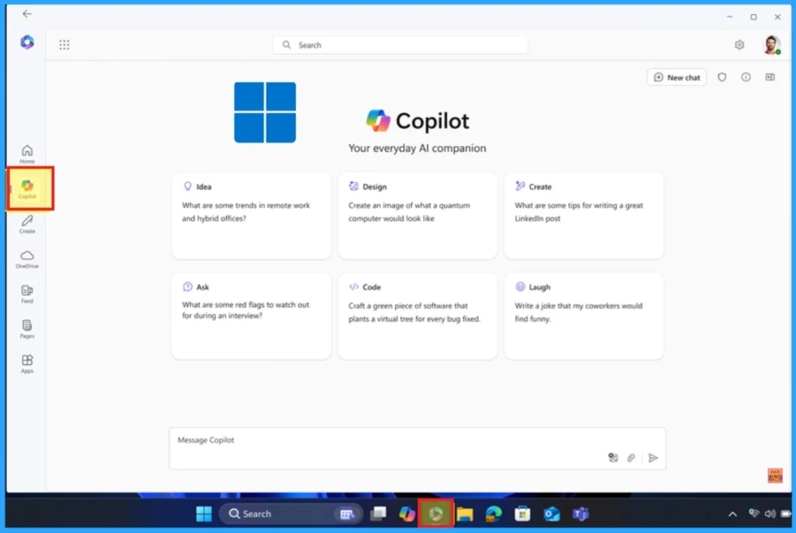The width and height of the screenshot is (796, 533).
Task: Click the info icon near New chat
Action: coord(745,77)
